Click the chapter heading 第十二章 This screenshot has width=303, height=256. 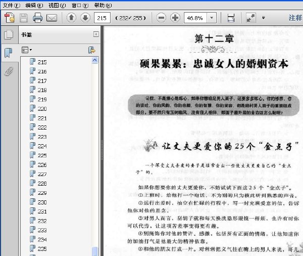click(x=214, y=38)
